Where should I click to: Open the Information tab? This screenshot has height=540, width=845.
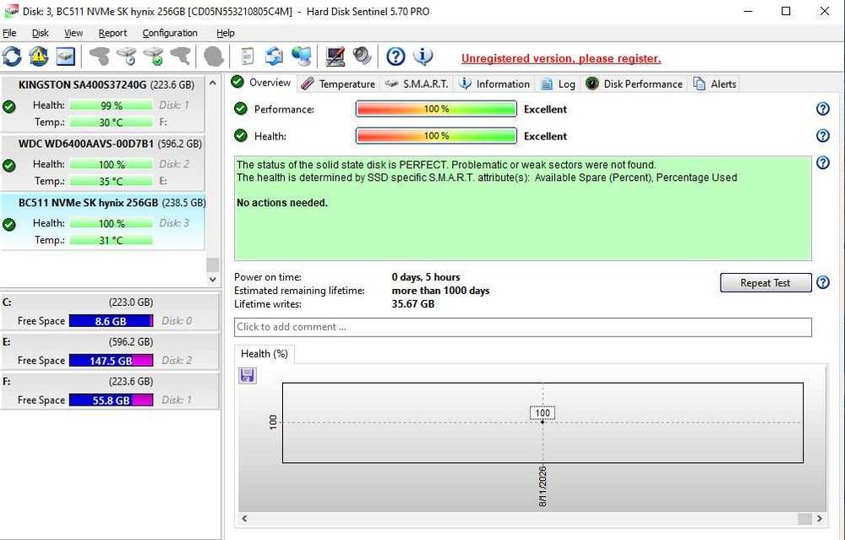(494, 84)
